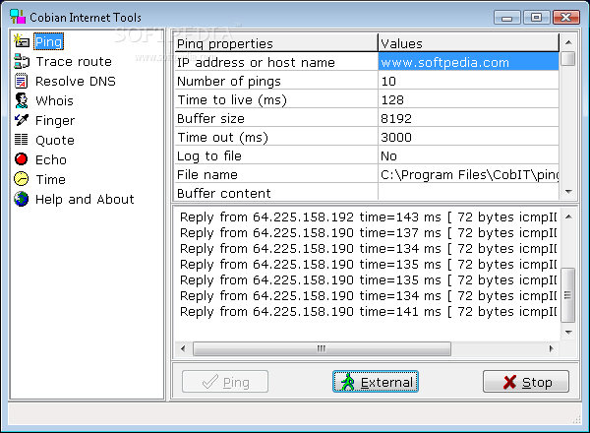Click the Finger tool icon
The height and width of the screenshot is (433, 590).
pyautogui.click(x=22, y=120)
